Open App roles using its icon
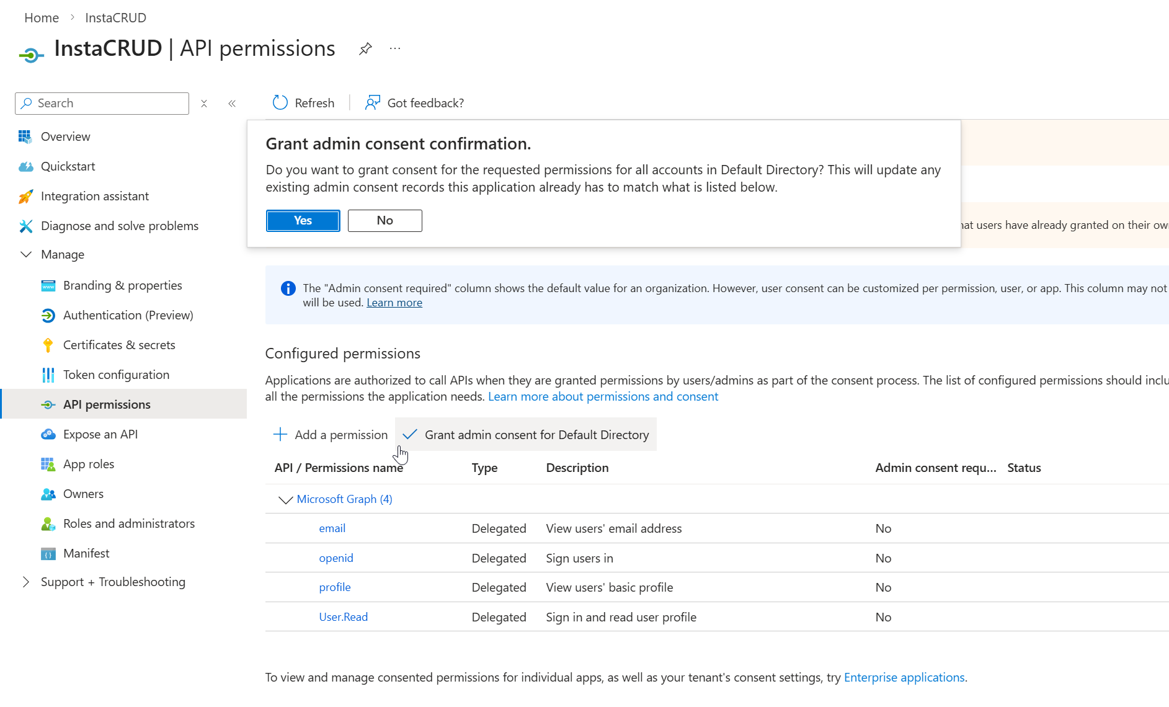 (x=48, y=464)
